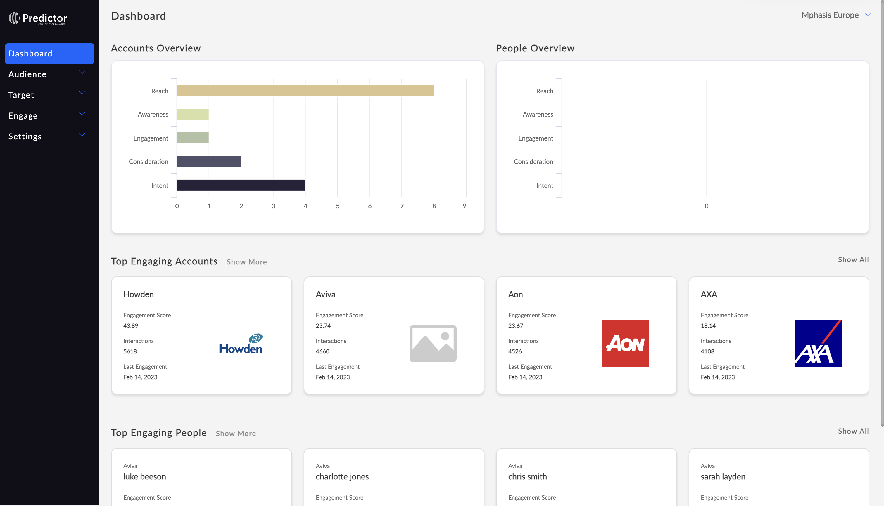Viewport: 884px width, 506px height.
Task: Click the Howden company logo
Action: [241, 344]
